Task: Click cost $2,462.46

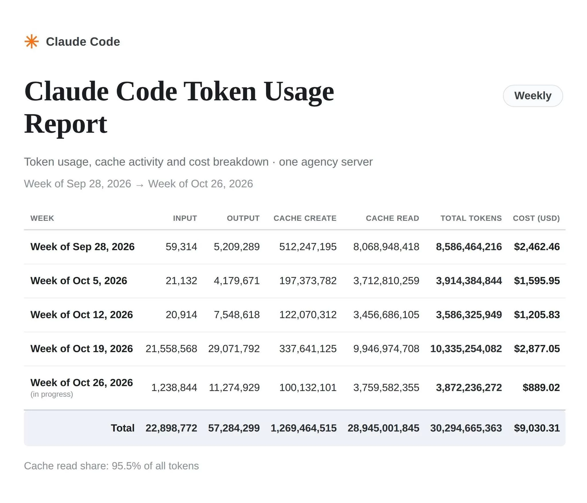Action: click(537, 247)
